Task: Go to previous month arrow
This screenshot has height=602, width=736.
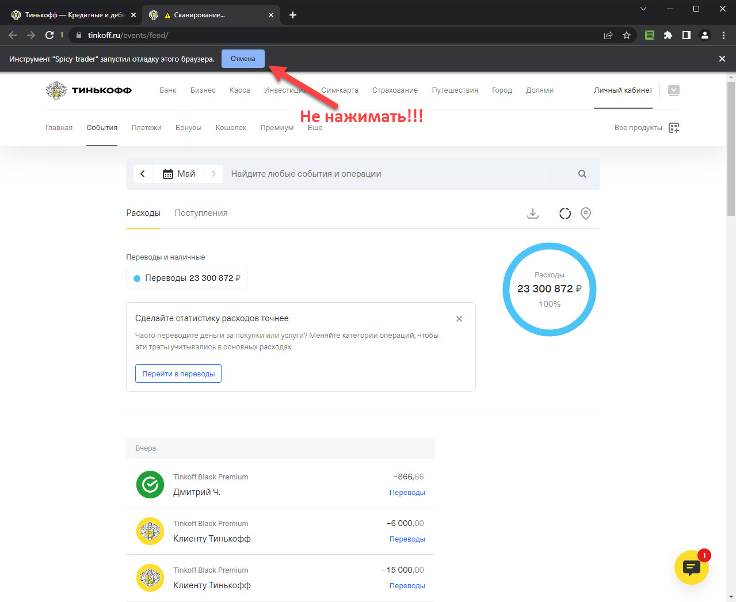Action: [x=143, y=174]
